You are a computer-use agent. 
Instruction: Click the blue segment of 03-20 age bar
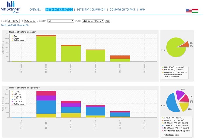[x=96, y=111]
